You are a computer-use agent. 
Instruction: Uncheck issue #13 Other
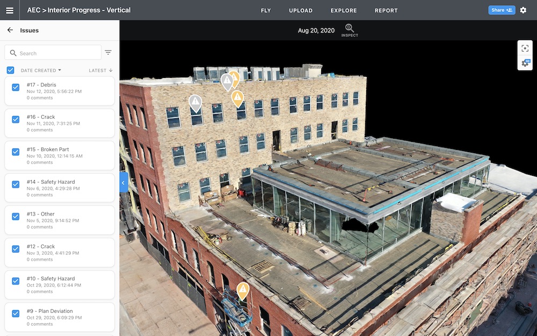coord(16,216)
